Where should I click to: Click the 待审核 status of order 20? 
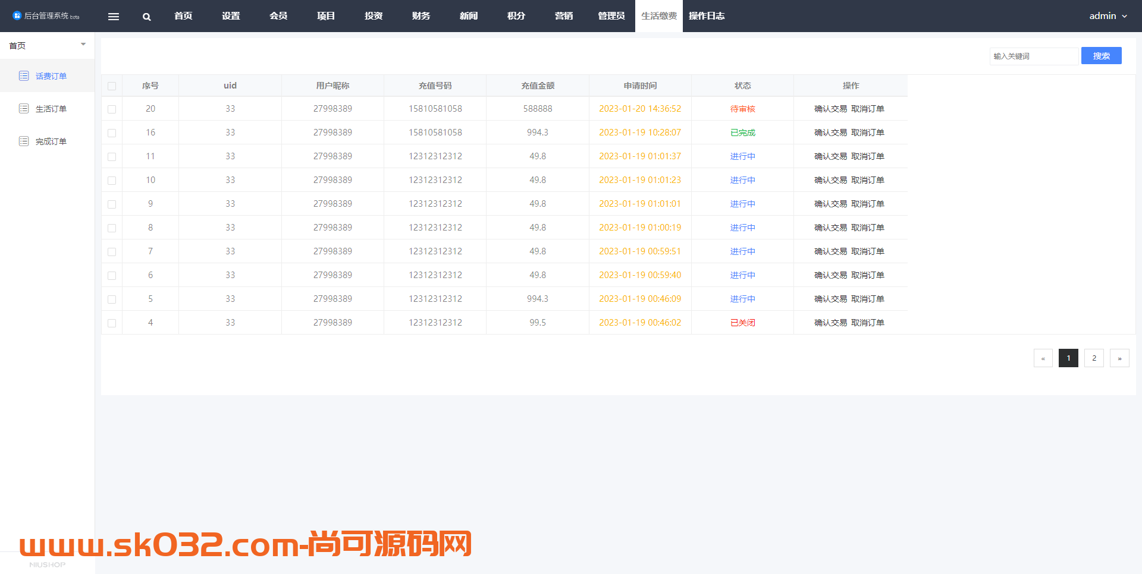click(x=742, y=109)
